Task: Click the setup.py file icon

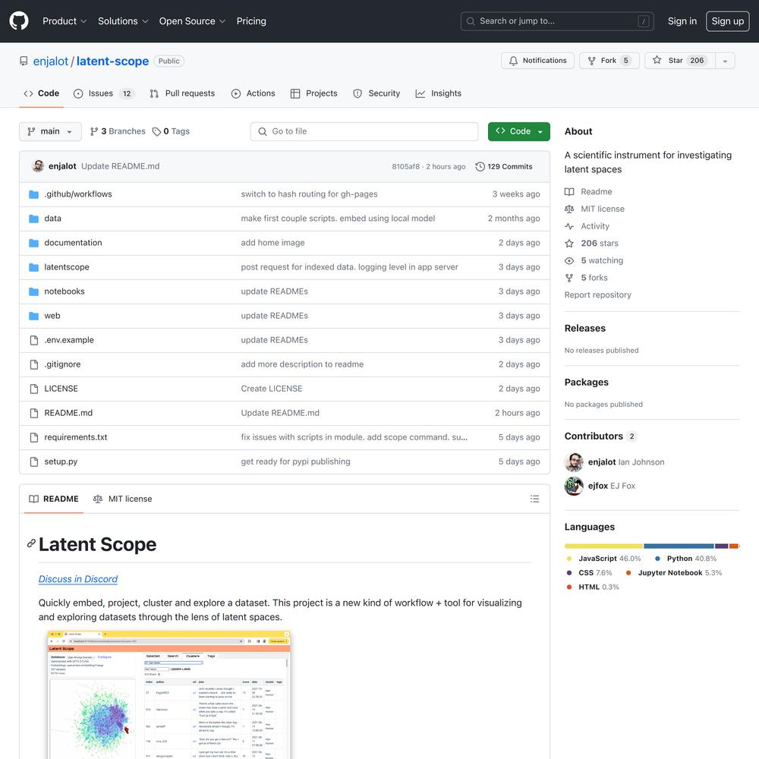Action: coord(34,461)
